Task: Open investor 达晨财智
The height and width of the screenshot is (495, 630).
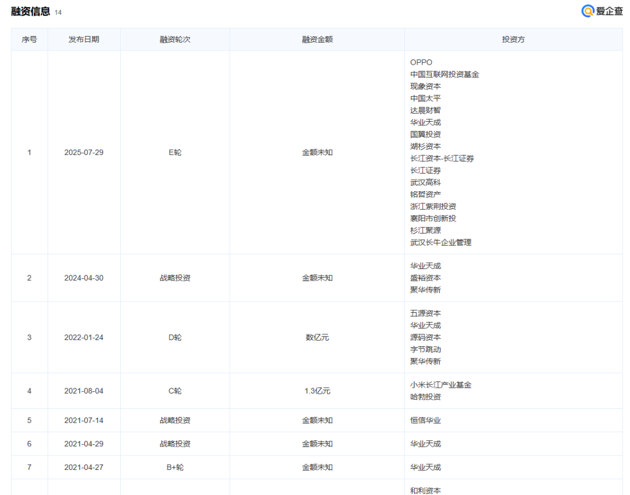Action: [x=425, y=110]
